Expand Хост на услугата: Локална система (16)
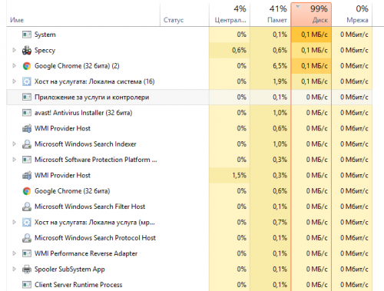Viewport: 384px width, 291px height. point(15,81)
